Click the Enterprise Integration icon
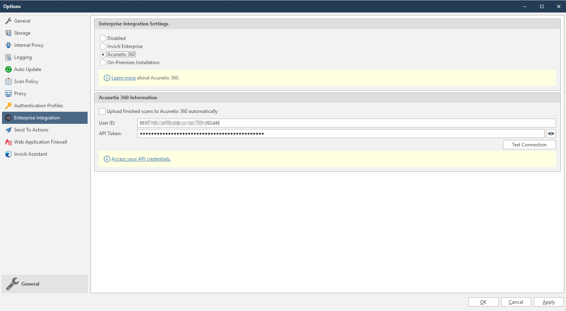This screenshot has width=566, height=311. click(8, 118)
